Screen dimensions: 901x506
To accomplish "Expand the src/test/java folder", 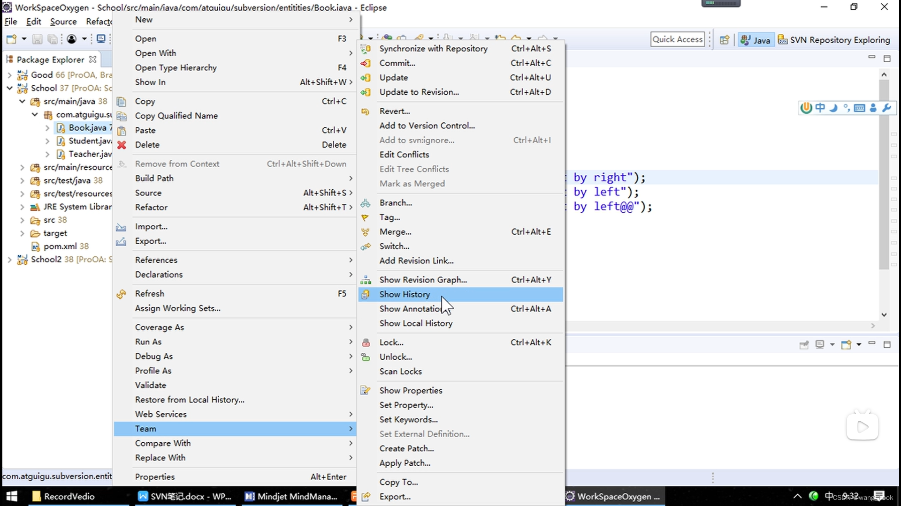I will click(22, 180).
